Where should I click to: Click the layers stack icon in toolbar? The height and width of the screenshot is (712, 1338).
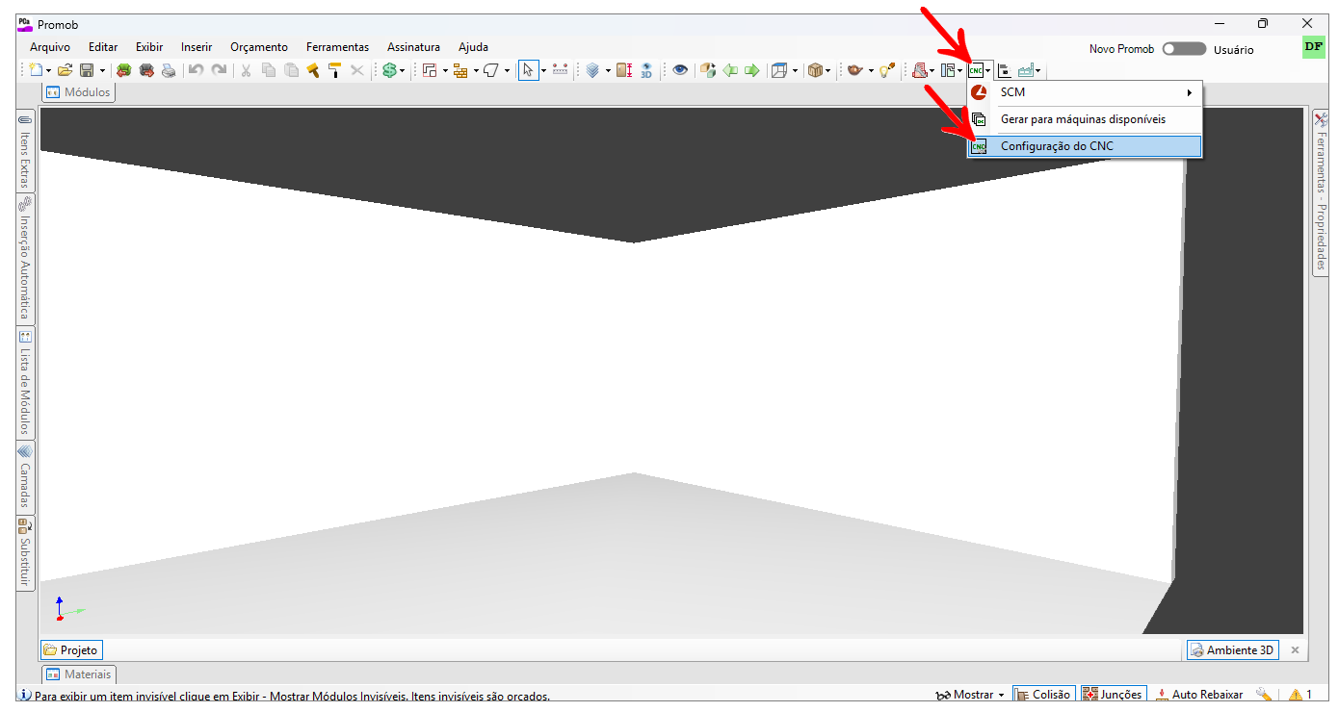(592, 70)
